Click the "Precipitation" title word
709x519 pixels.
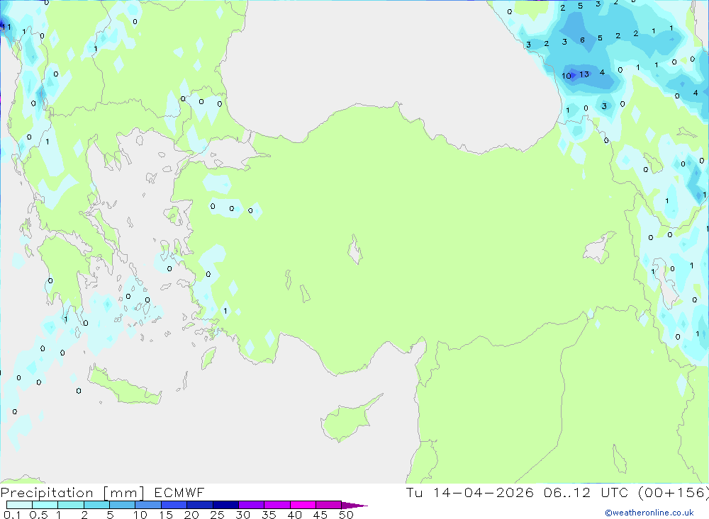coord(47,493)
